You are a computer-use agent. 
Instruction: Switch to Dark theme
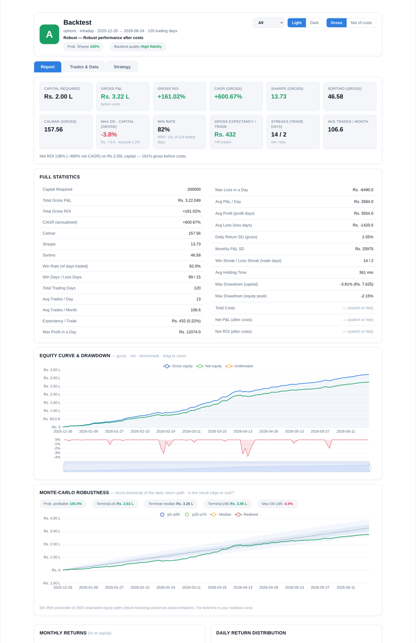click(x=314, y=23)
